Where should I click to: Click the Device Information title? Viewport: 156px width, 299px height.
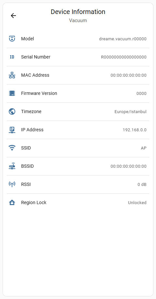click(x=78, y=12)
